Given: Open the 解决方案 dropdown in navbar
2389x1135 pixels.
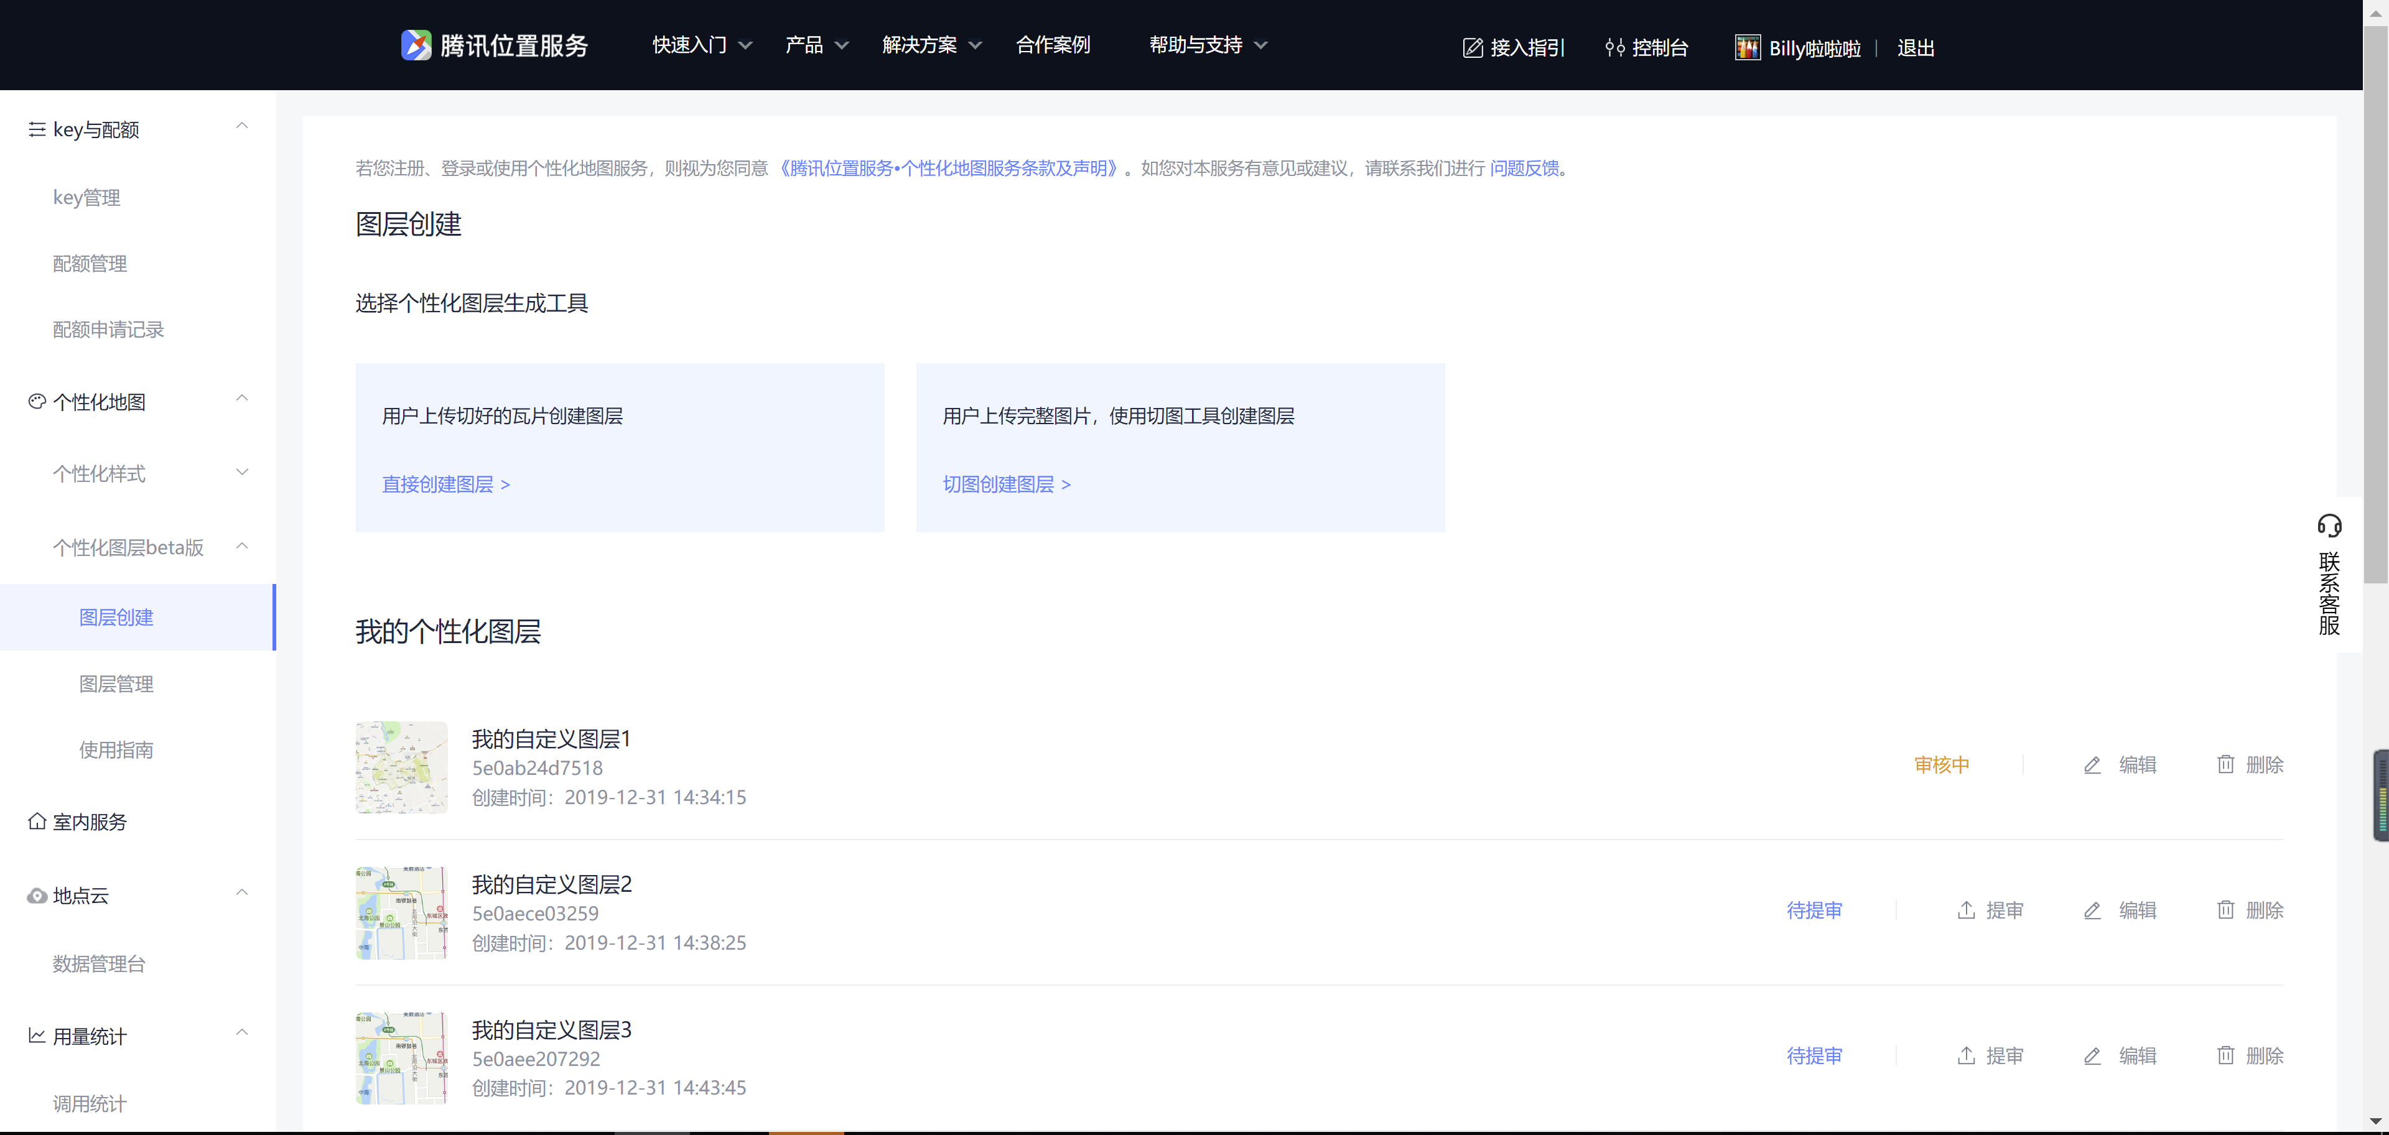Looking at the screenshot, I should pyautogui.click(x=931, y=45).
